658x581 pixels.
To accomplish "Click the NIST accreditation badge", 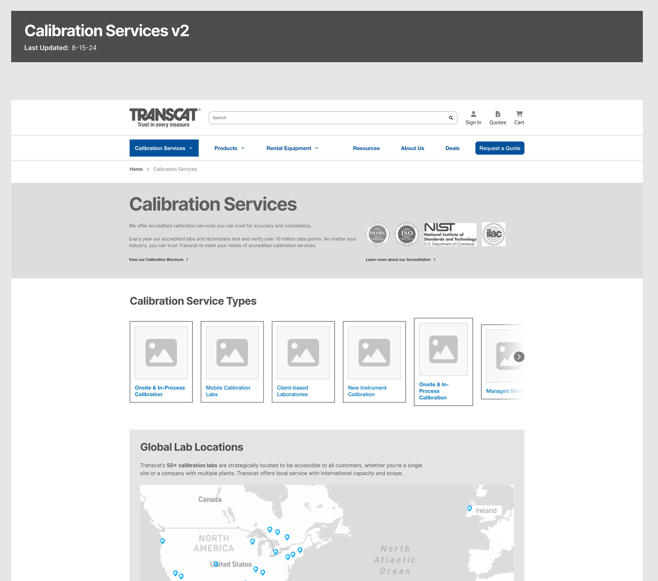I will pyautogui.click(x=450, y=234).
